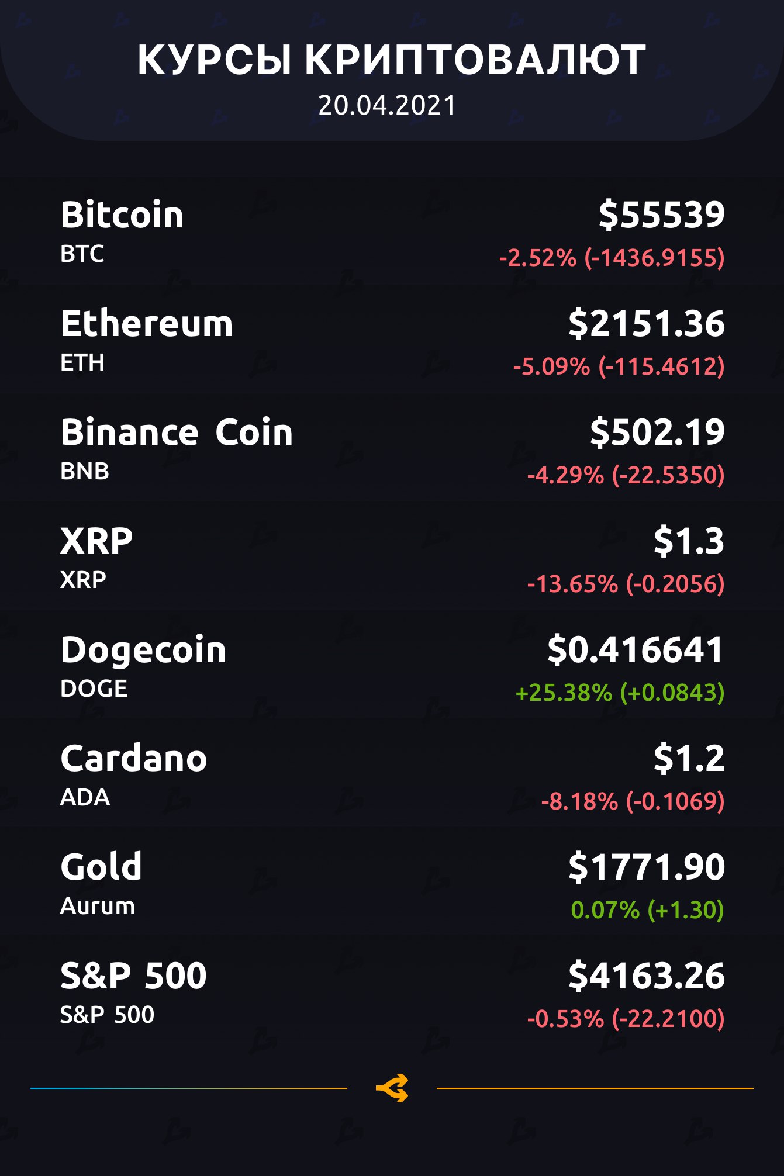Select the BNB ticker label
This screenshot has height=1176, width=784.
click(x=85, y=471)
